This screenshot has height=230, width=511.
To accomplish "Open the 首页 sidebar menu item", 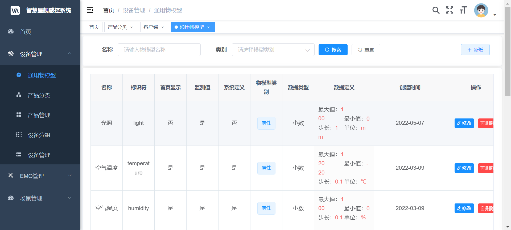I will (x=40, y=32).
